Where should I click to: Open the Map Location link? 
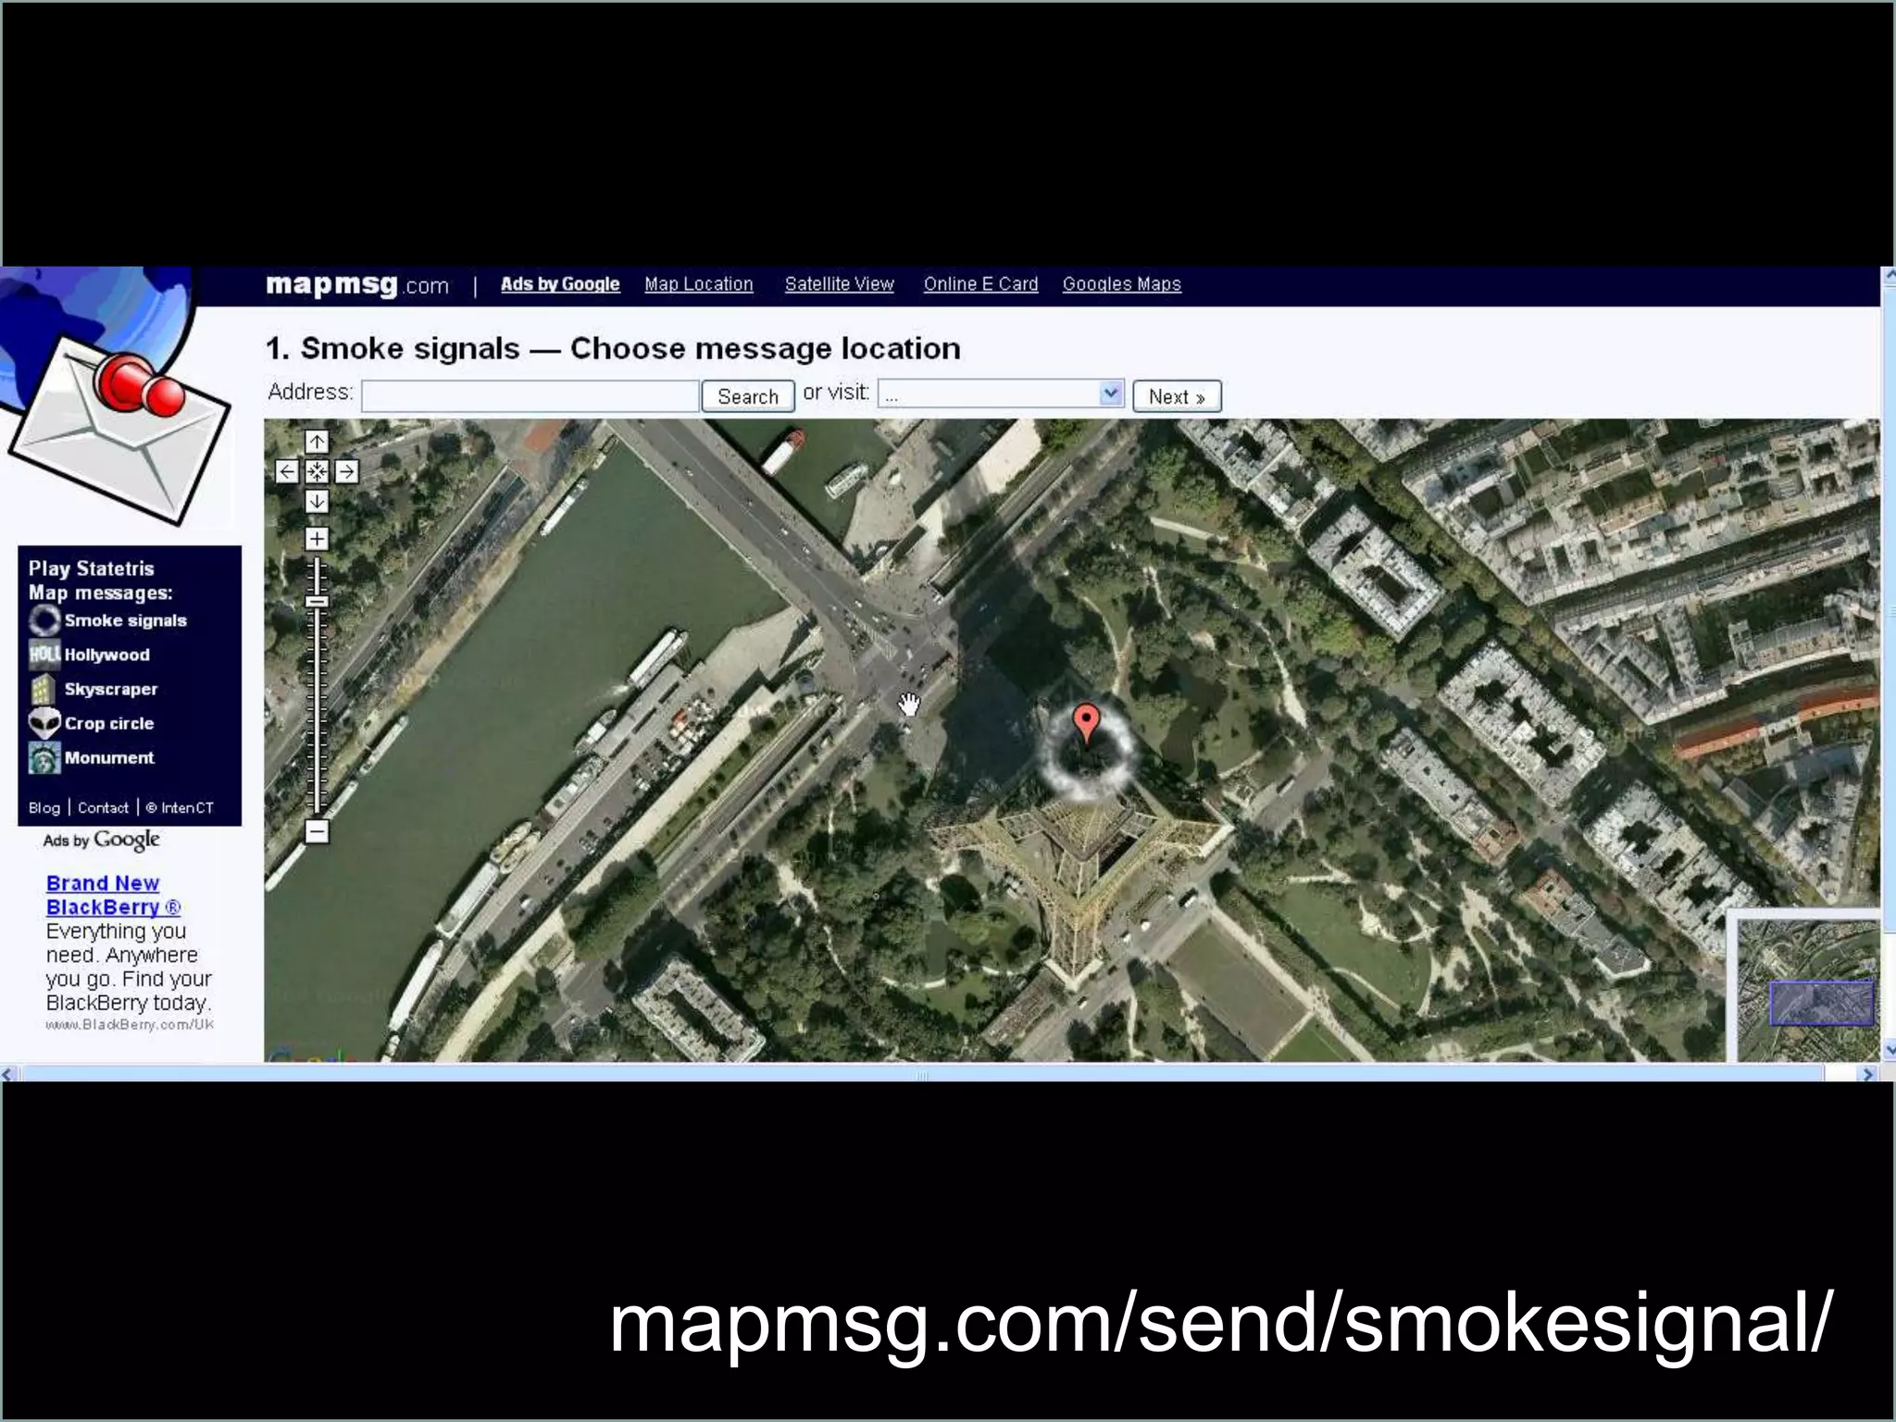coord(699,284)
